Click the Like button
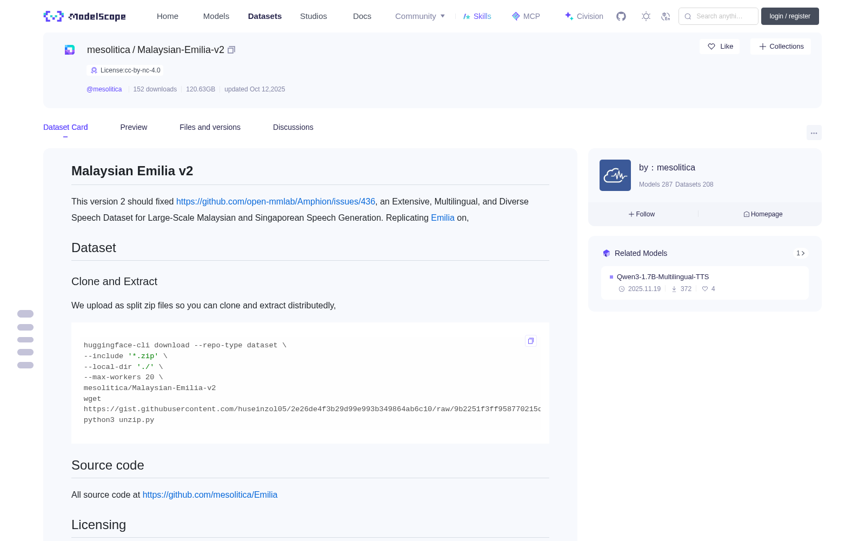The image size is (865, 541). coord(720,47)
